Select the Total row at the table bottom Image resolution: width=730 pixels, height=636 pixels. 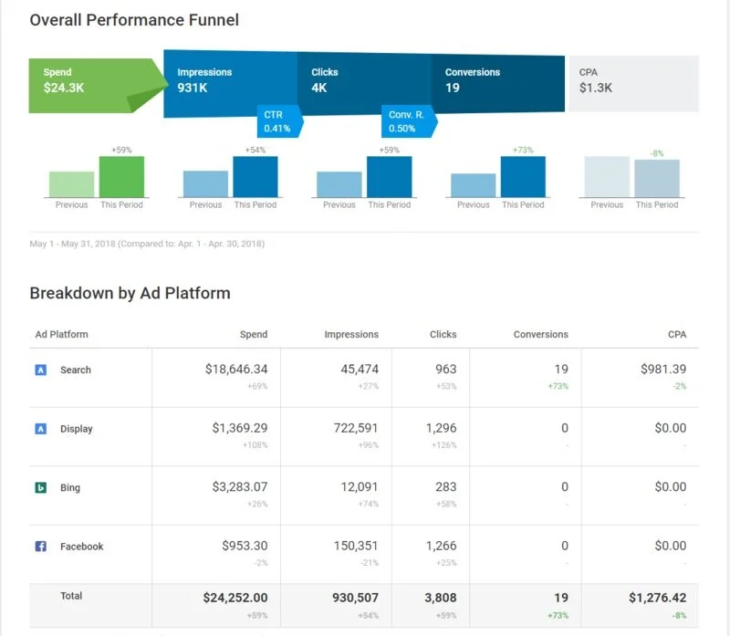coord(72,595)
